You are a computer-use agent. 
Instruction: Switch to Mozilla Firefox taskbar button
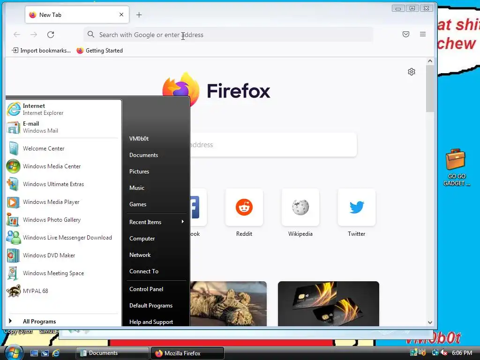click(187, 353)
